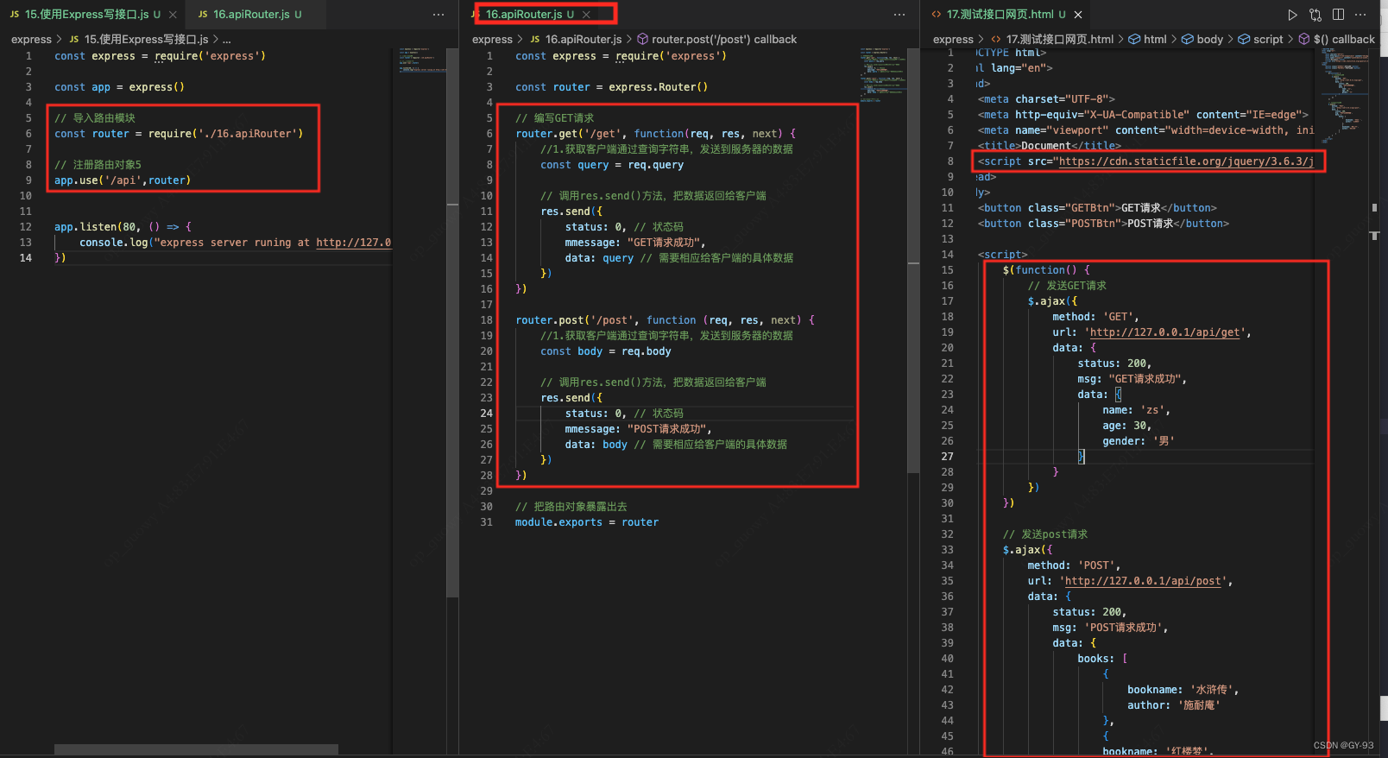Image resolution: width=1388 pixels, height=758 pixels.
Task: Click app.listen(80, () => { line
Action: [x=123, y=227]
